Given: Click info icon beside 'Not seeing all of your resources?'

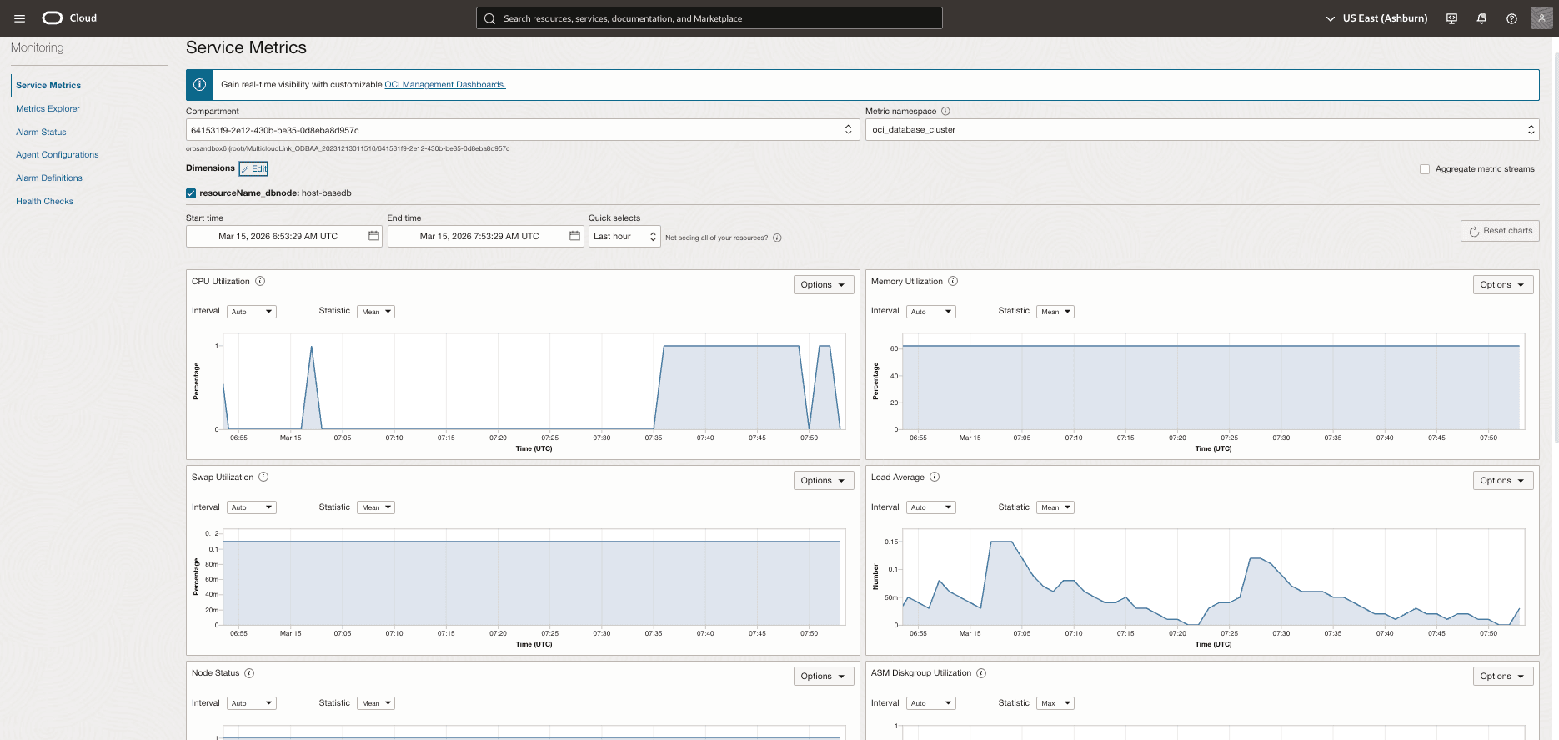Looking at the screenshot, I should pos(777,237).
